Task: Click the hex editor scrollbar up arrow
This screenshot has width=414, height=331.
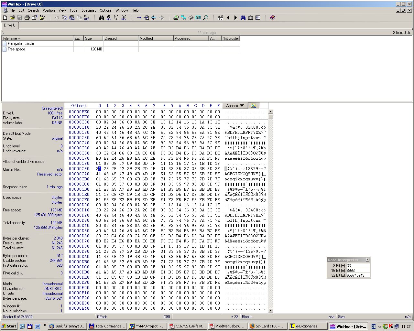Action: [x=271, y=112]
